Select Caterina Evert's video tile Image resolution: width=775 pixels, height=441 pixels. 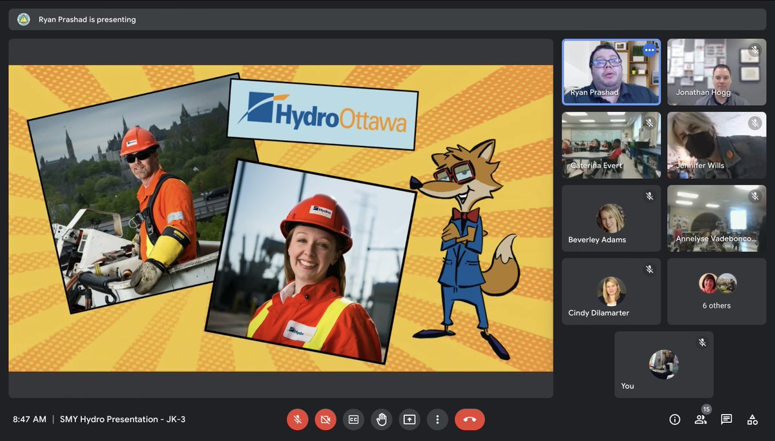[612, 145]
